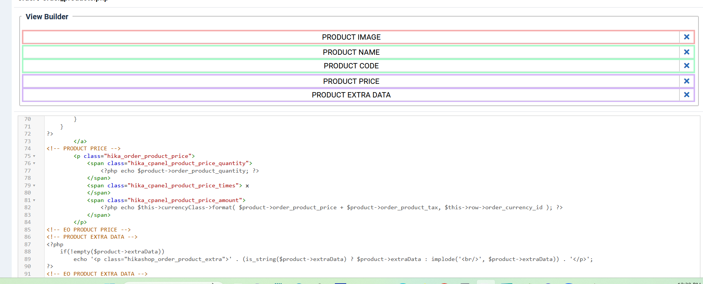The width and height of the screenshot is (703, 284).
Task: Remove PRODUCT PRICE block with X icon
Action: coord(686,81)
